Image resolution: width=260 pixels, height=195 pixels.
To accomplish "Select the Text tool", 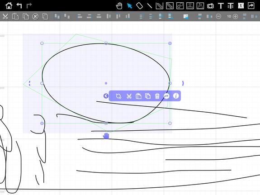I will pyautogui.click(x=221, y=6).
